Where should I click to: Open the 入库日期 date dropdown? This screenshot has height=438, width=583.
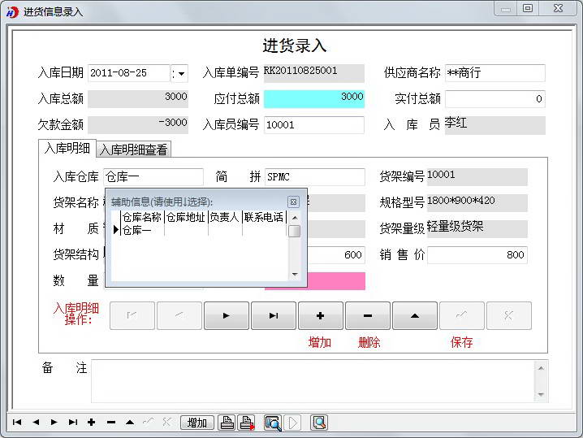pos(181,73)
